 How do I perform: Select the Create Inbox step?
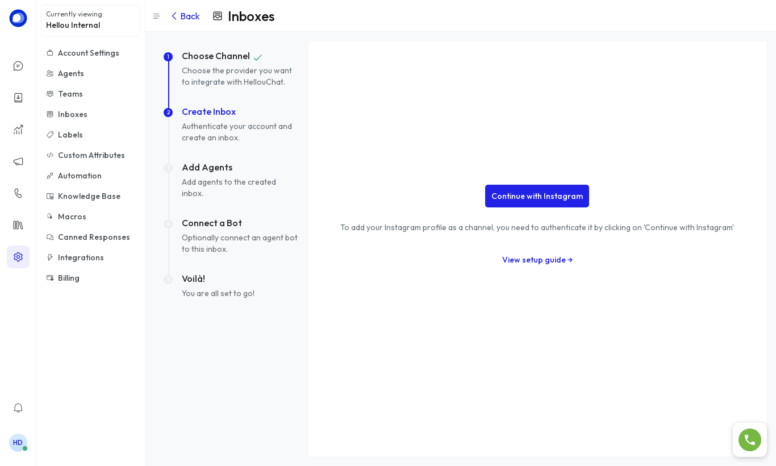click(208, 112)
